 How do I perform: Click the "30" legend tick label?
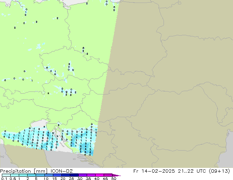(x=80, y=179)
